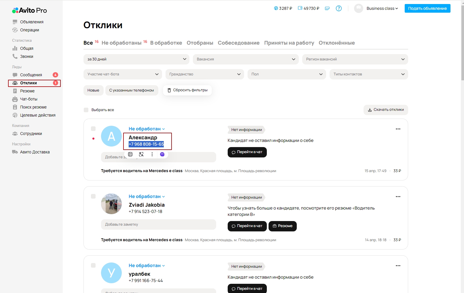Tick the Выбрать все checkbox

click(86, 110)
